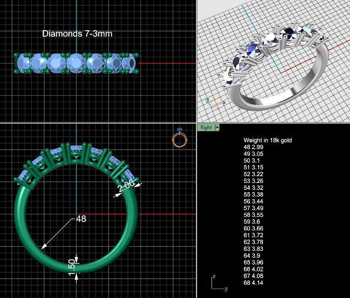Switch to the Right viewport tab
Viewport: 350px width, 298px height.
pos(206,127)
